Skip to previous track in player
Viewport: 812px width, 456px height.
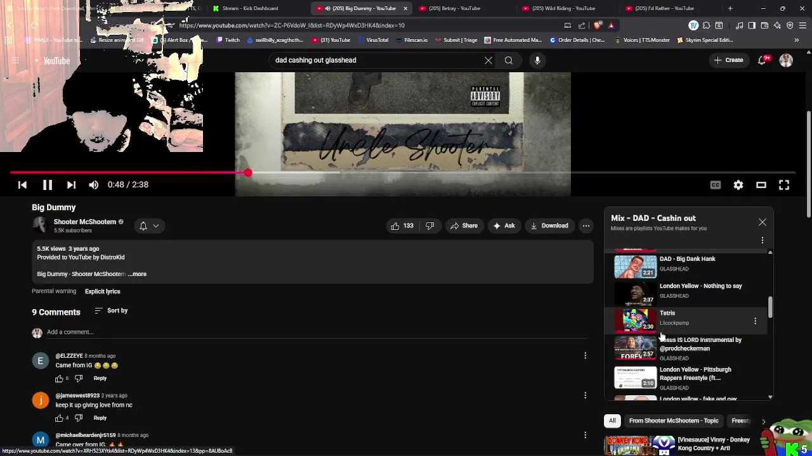coord(22,184)
